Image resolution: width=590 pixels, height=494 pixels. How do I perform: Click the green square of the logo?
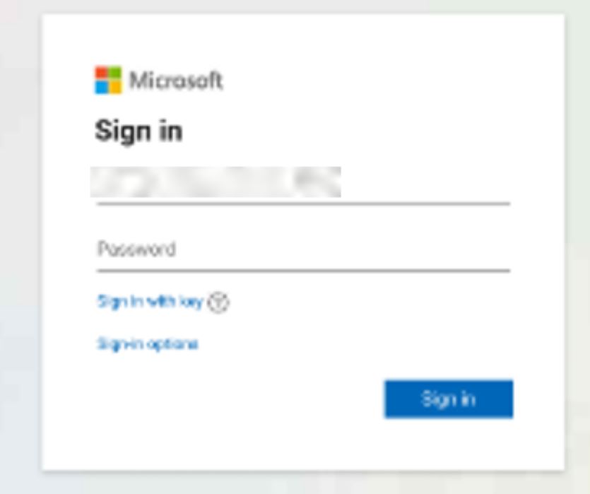115,73
